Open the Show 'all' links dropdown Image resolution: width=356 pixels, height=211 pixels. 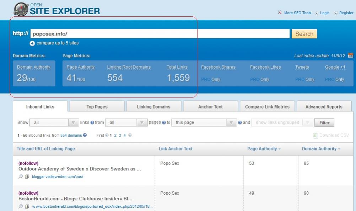[54, 122]
